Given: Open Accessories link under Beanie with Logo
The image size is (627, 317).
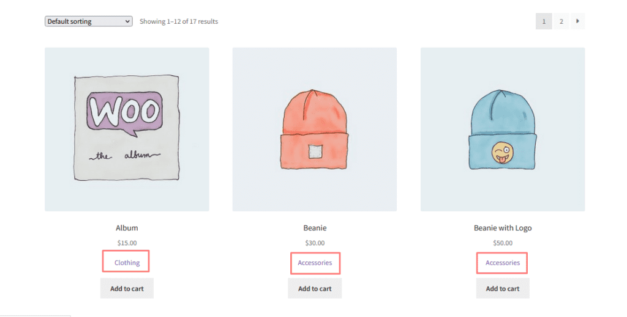Looking at the screenshot, I should [503, 263].
